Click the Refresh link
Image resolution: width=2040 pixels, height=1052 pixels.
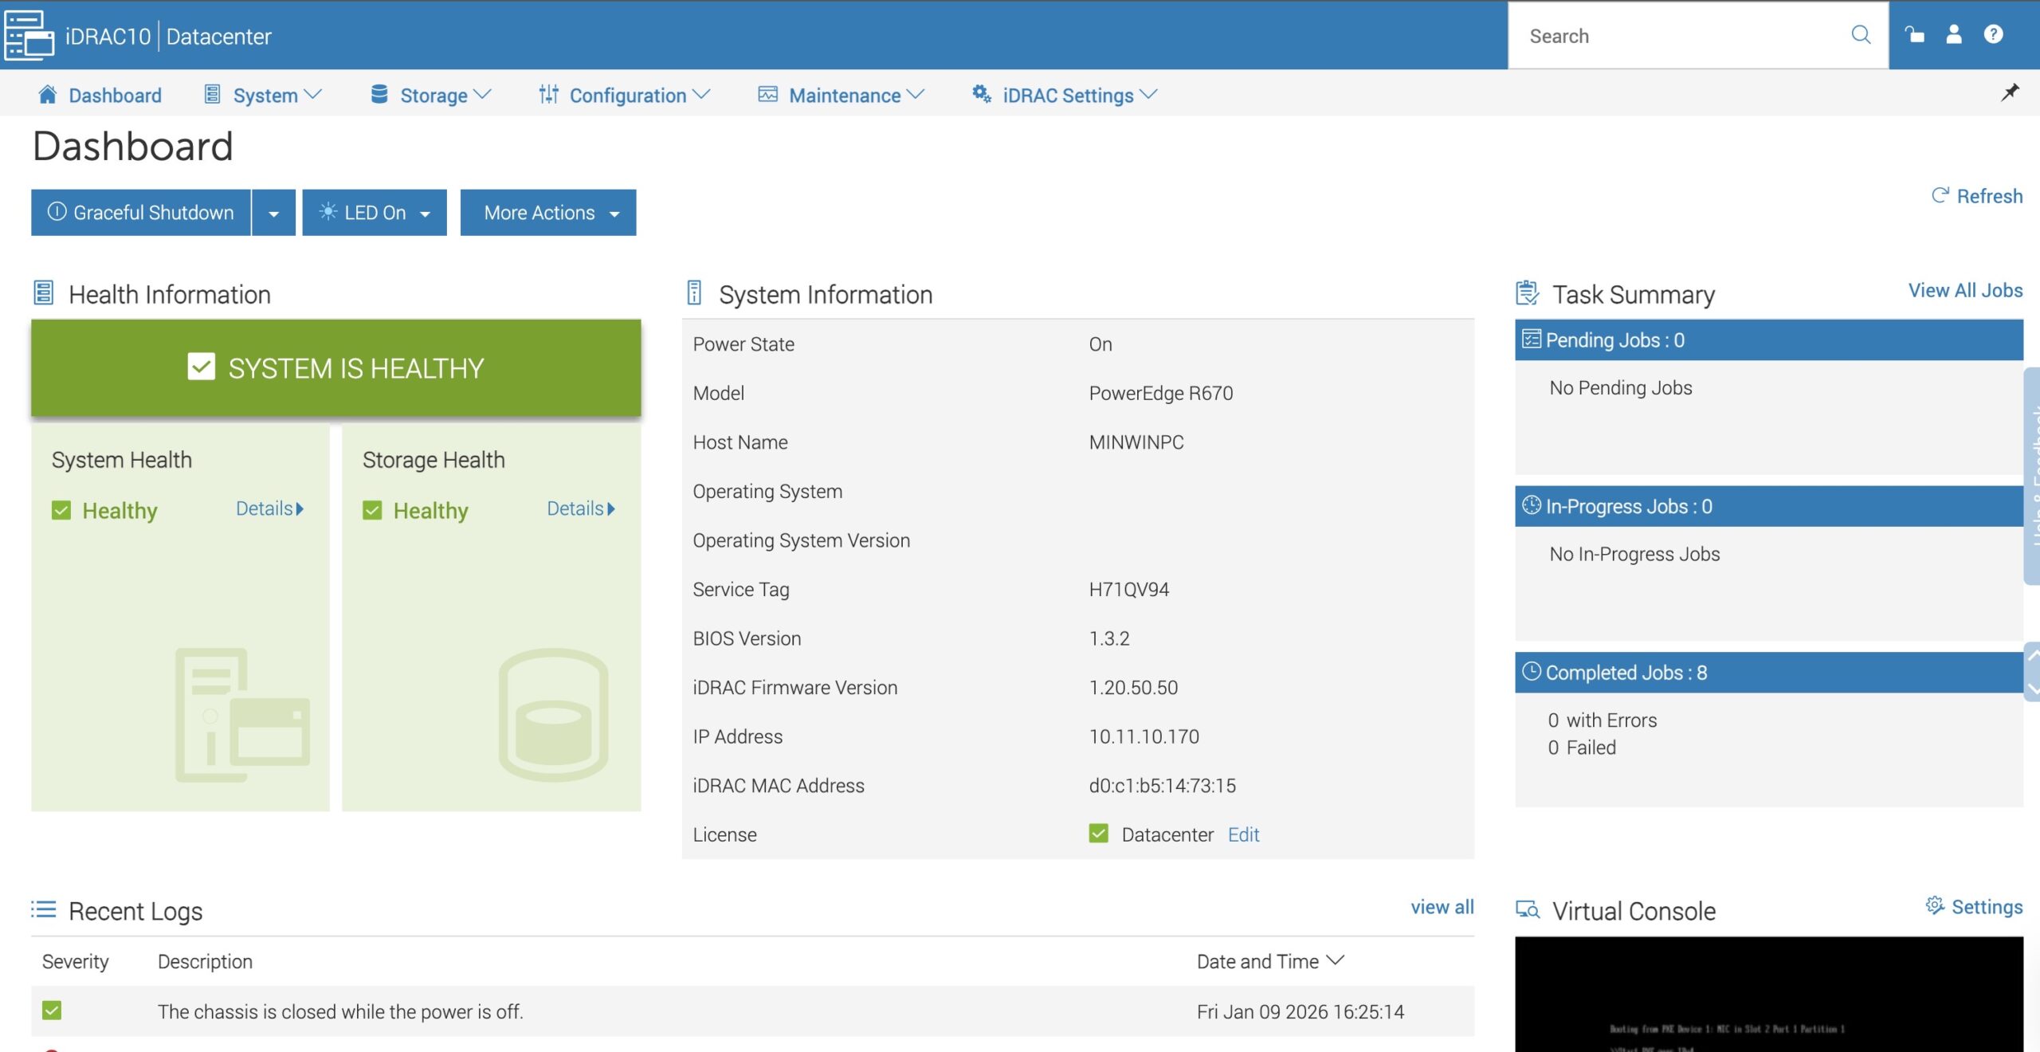tap(1977, 196)
